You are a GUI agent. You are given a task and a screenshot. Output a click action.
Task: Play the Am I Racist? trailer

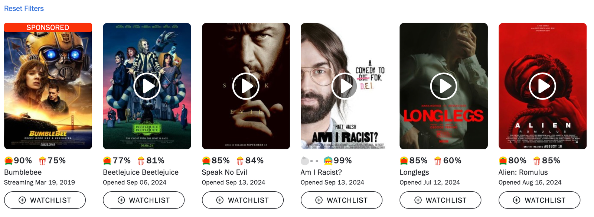[345, 86]
